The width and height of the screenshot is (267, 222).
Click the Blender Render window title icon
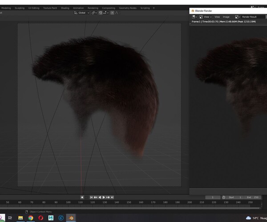tap(193, 11)
